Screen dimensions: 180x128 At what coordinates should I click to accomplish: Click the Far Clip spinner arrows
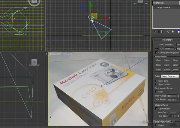click(178, 116)
